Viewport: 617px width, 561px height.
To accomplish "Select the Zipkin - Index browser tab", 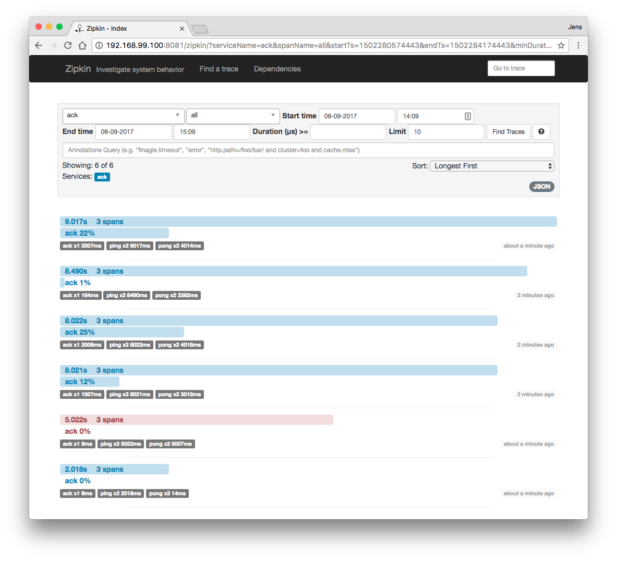I will coord(130,29).
